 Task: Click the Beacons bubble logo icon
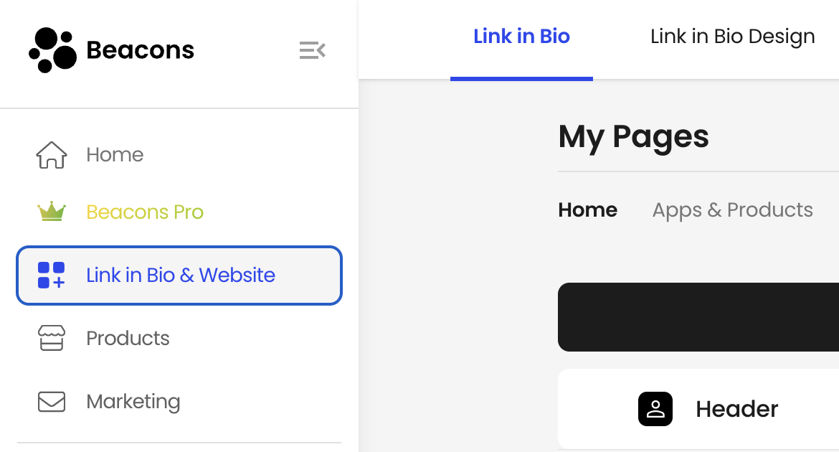(52, 50)
